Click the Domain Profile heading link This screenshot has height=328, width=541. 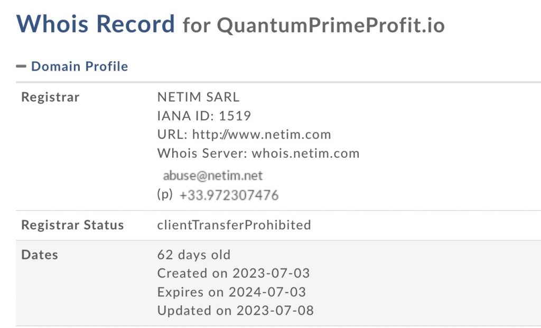coord(79,66)
